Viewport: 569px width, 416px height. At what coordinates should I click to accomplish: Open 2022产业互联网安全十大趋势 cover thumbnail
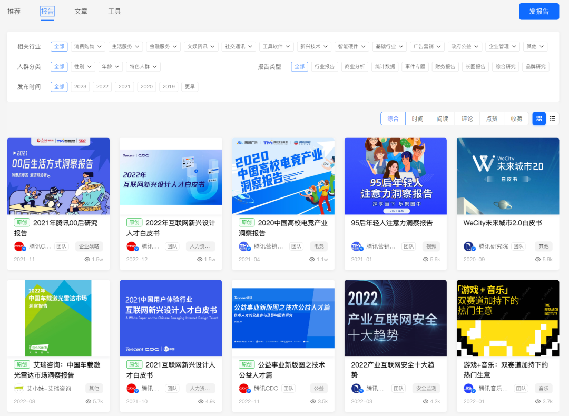click(x=396, y=318)
